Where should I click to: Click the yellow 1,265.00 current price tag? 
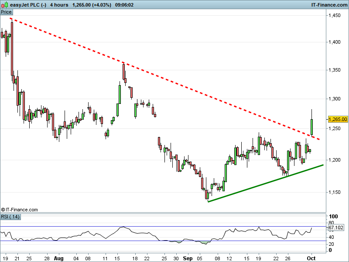pyautogui.click(x=337, y=119)
